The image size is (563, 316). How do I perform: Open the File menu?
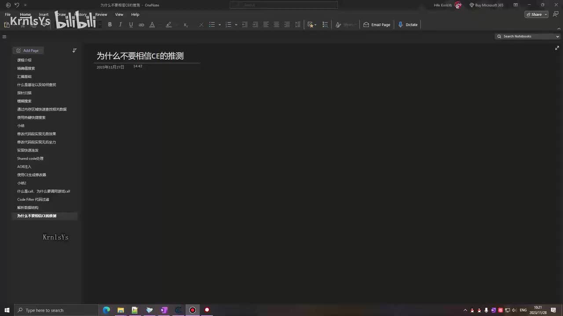(x=7, y=14)
